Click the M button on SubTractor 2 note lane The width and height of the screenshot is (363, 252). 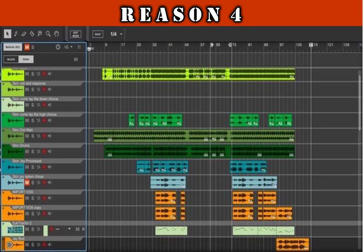pyautogui.click(x=77, y=229)
